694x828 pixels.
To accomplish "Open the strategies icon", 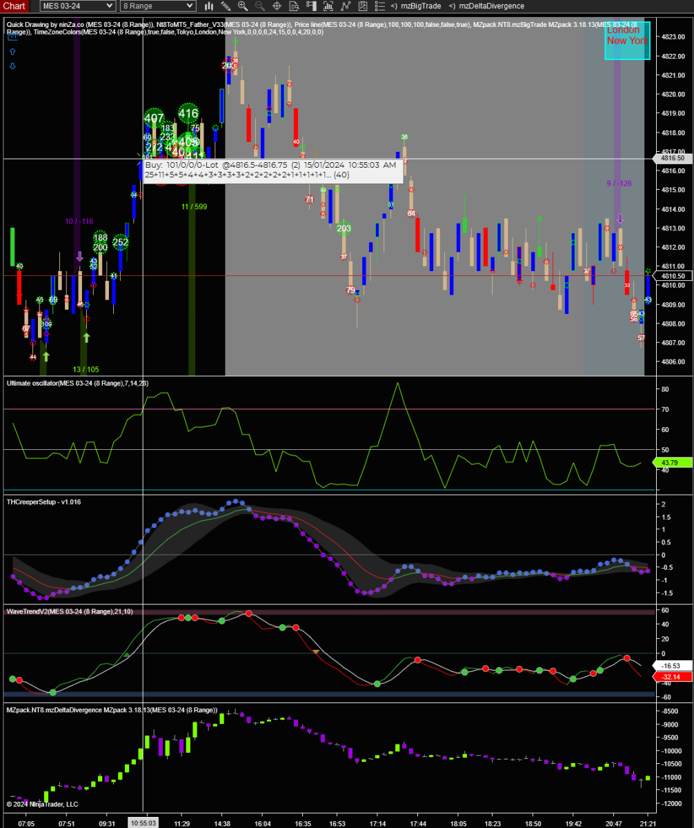I will [363, 6].
